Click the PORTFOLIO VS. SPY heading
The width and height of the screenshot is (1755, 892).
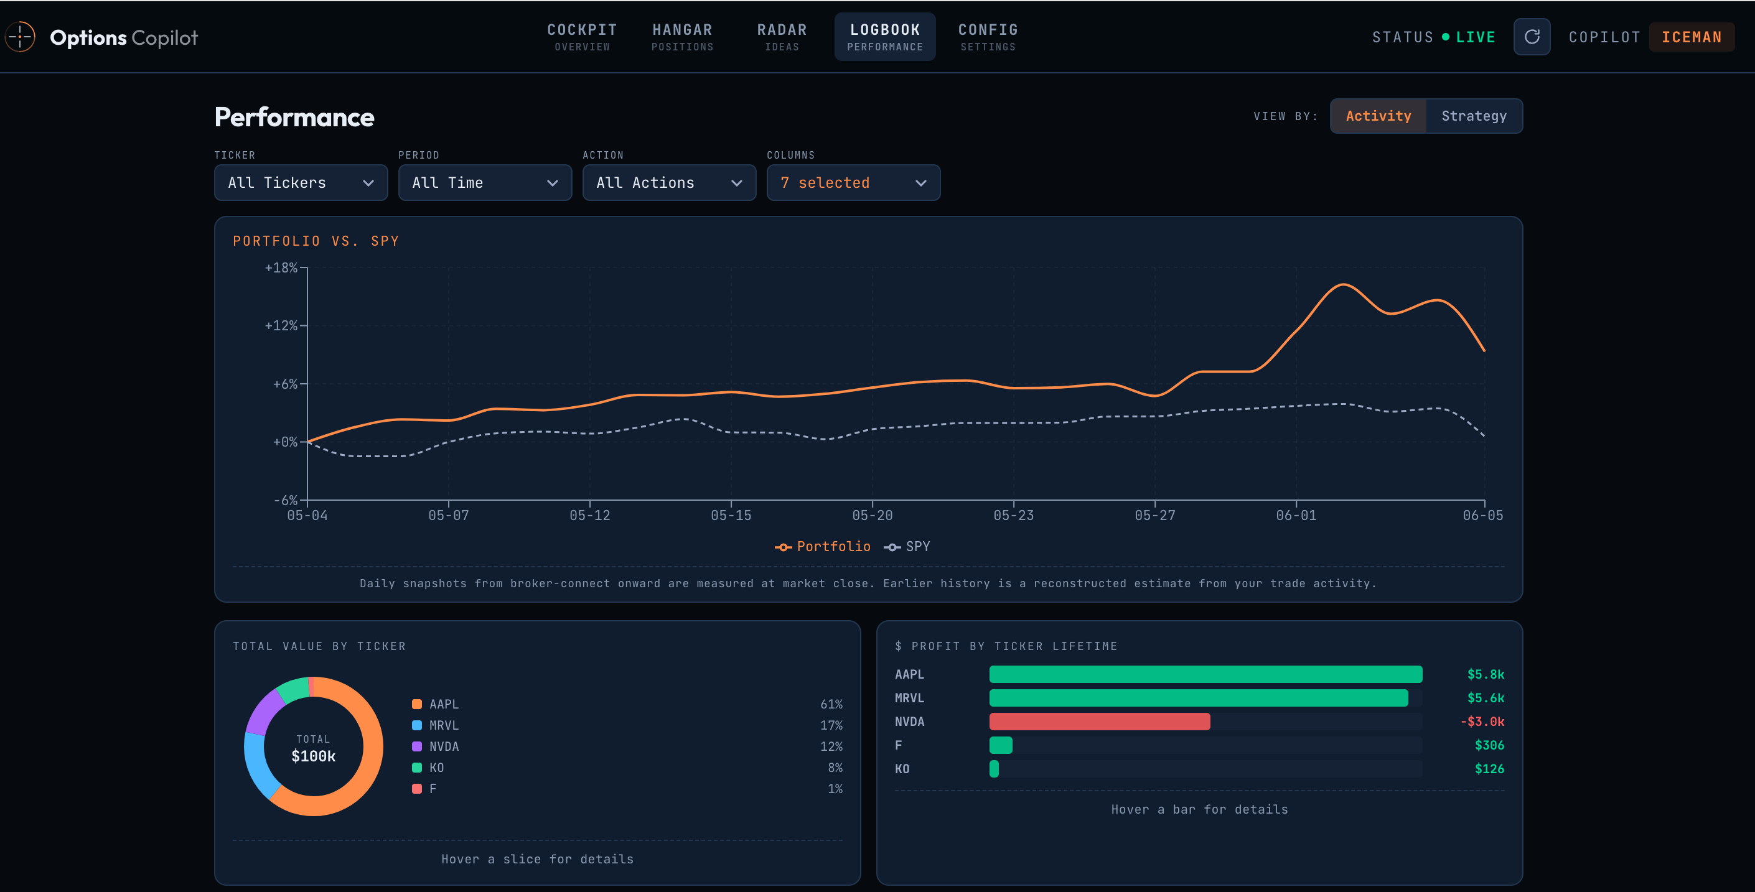point(316,241)
